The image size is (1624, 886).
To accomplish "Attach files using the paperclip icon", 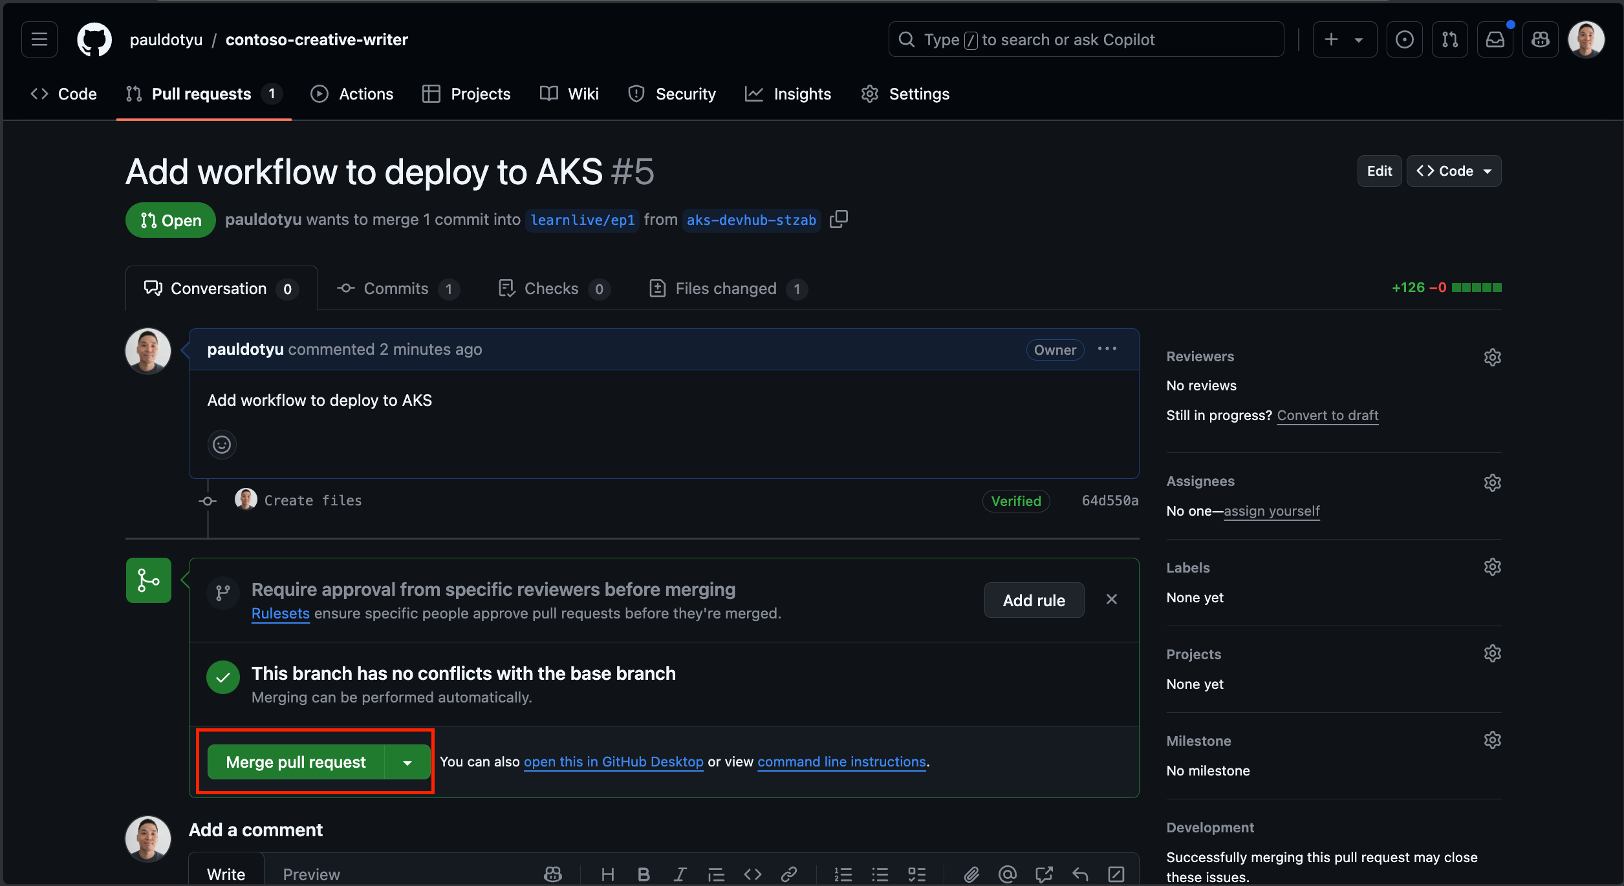I will [971, 874].
